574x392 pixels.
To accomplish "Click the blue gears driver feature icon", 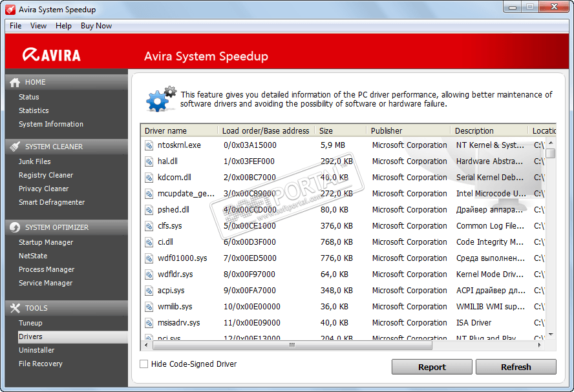I will 161,99.
